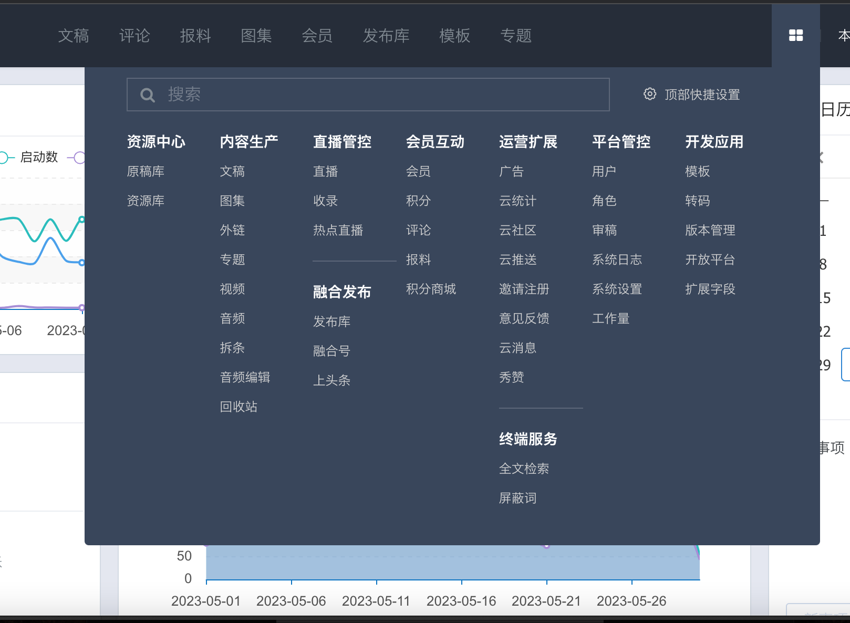Open 系统设置 entry
850x623 pixels.
tap(617, 289)
